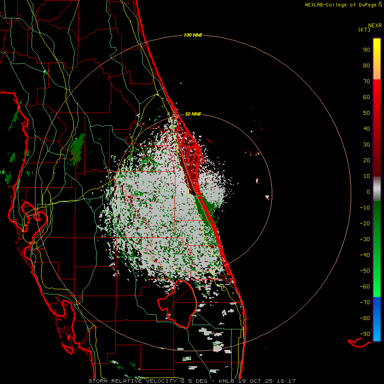Image resolution: width=384 pixels, height=384 pixels.
Task: Click the 10 value on the velocity scale
Action: tap(367, 176)
